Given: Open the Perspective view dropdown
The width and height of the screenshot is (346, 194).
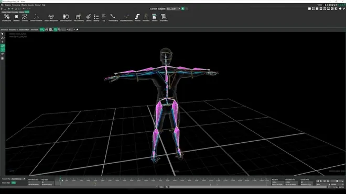Looking at the screenshot, I should pos(13,29).
